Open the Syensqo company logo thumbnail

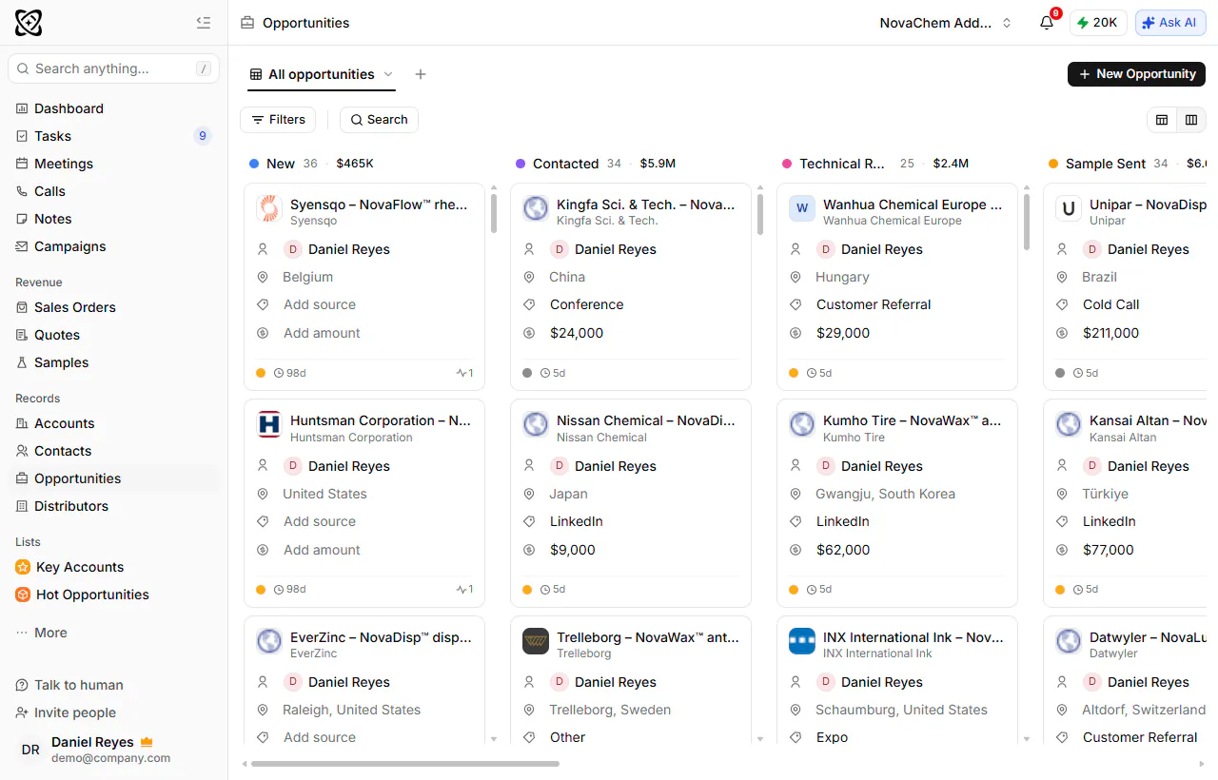269,208
